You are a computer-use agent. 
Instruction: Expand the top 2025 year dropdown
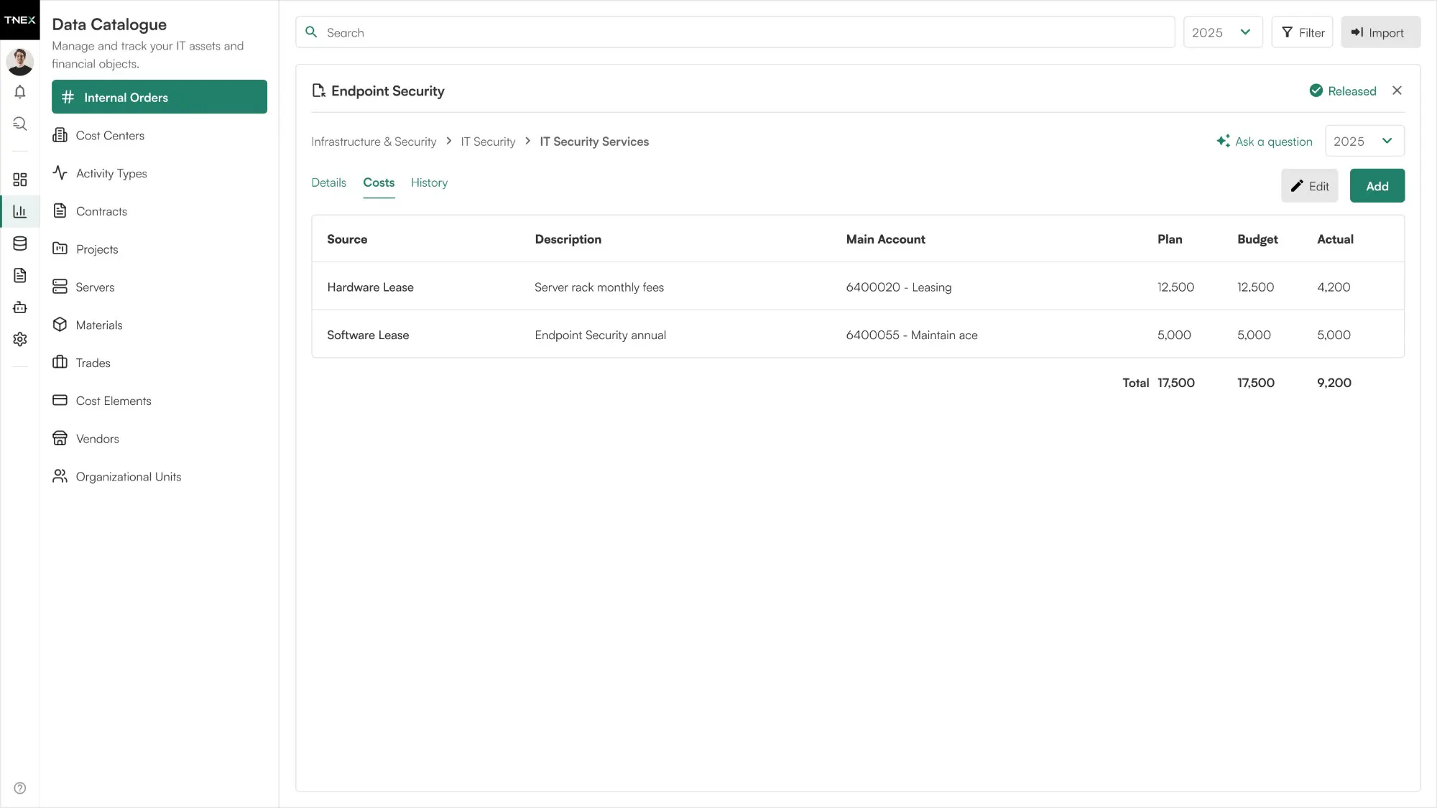(x=1223, y=32)
